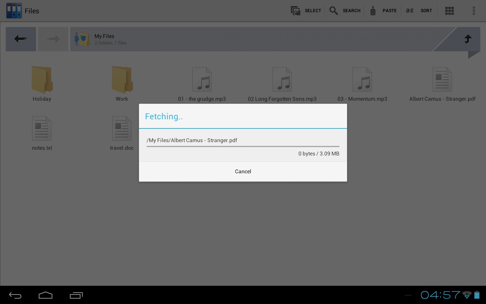Click the '01 - the grudge.mp3' filename

[202, 99]
